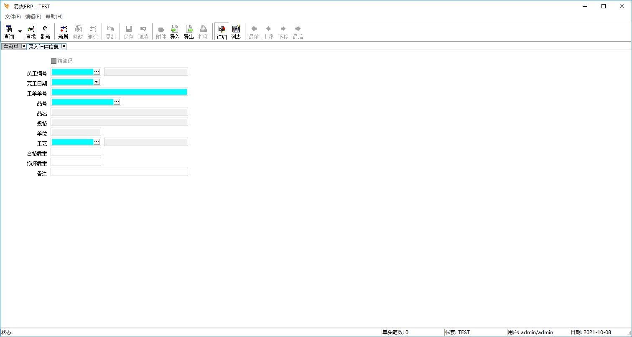
Task: Switch to 列表 (list) view
Action: [236, 32]
